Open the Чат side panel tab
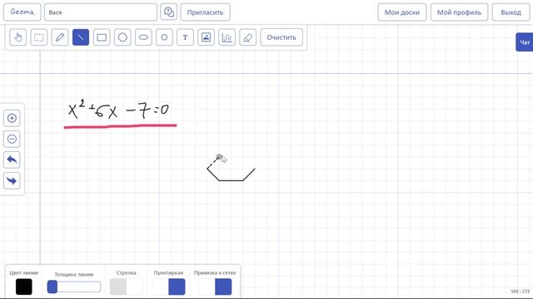The width and height of the screenshot is (533, 299). click(525, 42)
